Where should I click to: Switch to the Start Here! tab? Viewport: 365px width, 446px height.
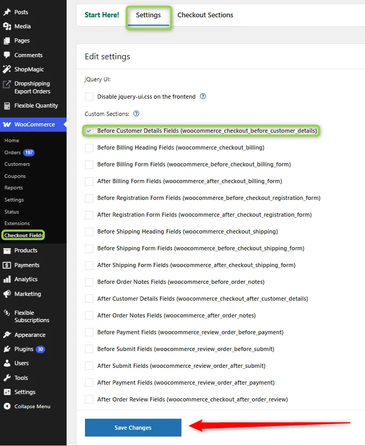102,15
